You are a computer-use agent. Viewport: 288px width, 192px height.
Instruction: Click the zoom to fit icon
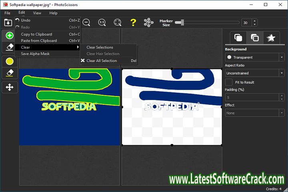pyautogui.click(x=118, y=23)
